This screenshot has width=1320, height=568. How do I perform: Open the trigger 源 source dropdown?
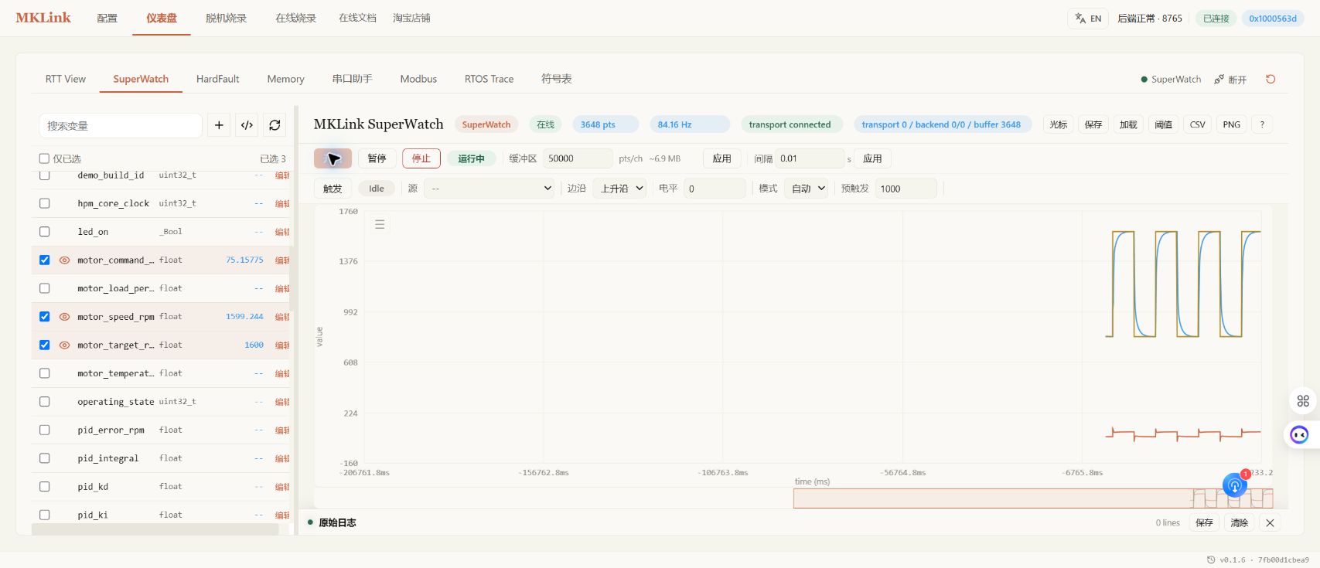[490, 189]
